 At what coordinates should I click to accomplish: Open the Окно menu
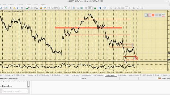point(35,4)
